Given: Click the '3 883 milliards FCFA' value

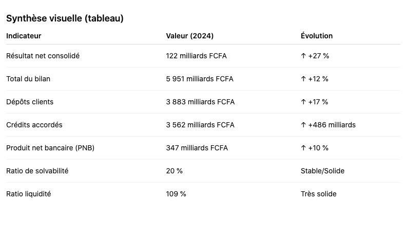Looking at the screenshot, I should point(200,102).
